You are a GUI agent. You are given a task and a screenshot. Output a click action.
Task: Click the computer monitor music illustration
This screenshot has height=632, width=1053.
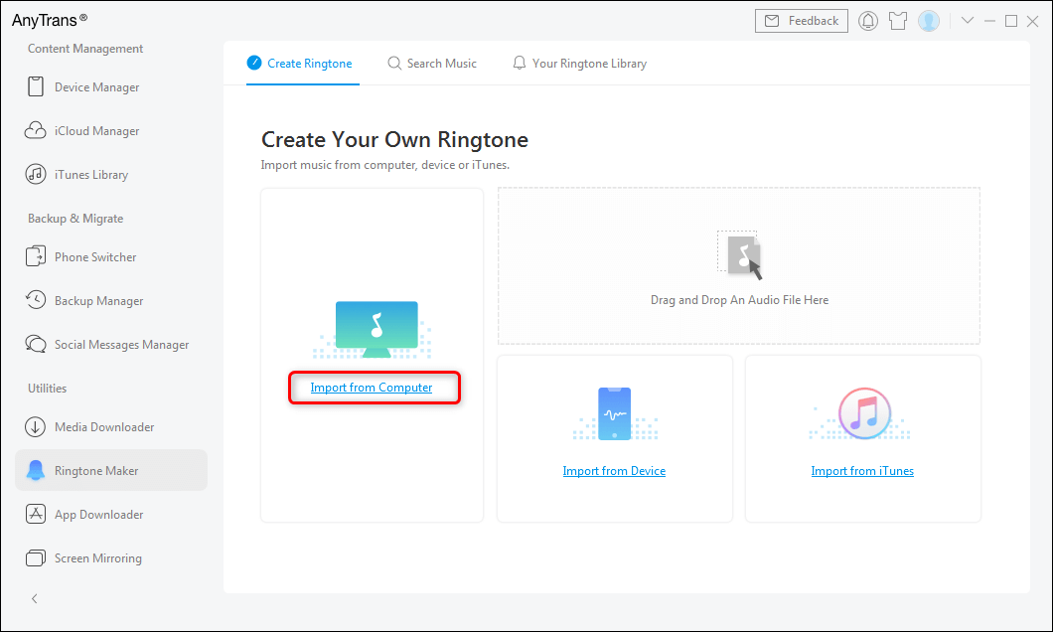(x=376, y=329)
